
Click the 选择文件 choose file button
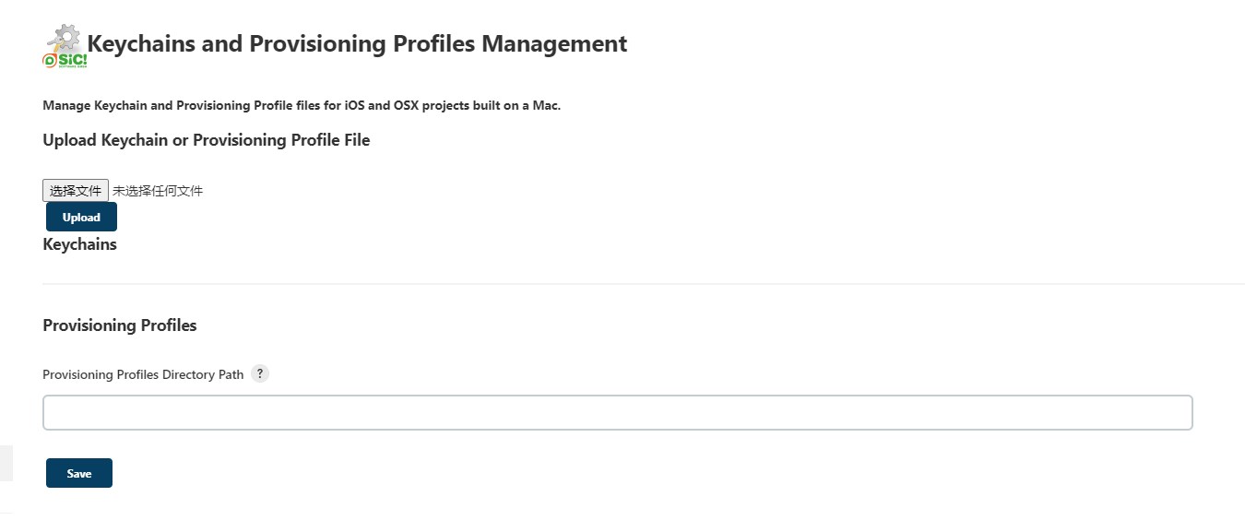pos(76,191)
